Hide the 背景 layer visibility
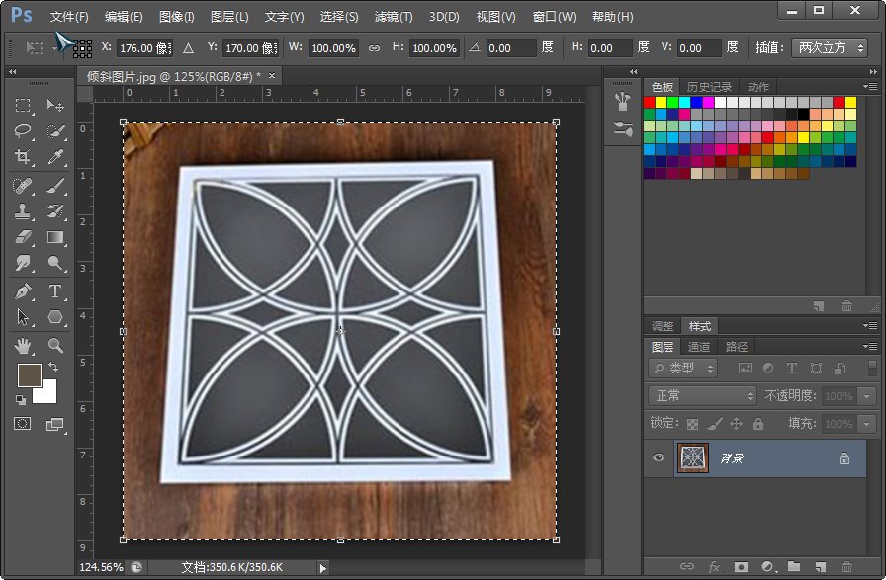 [x=657, y=456]
